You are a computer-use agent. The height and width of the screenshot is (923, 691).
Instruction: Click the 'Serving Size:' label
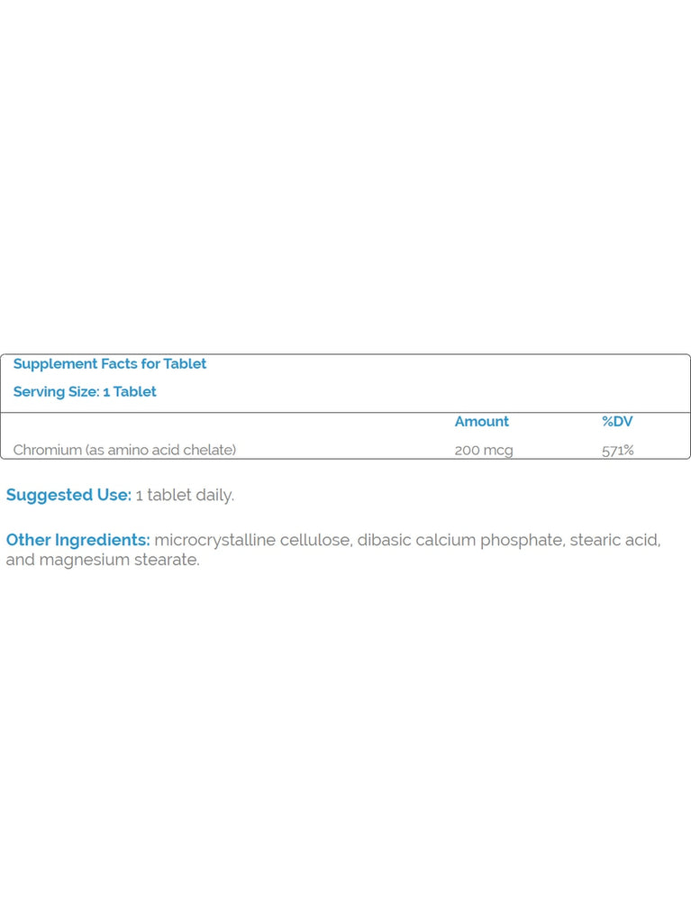[56, 392]
